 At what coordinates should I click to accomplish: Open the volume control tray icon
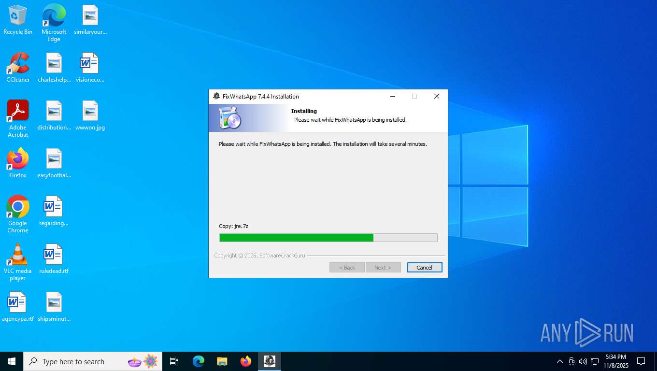[x=583, y=361]
